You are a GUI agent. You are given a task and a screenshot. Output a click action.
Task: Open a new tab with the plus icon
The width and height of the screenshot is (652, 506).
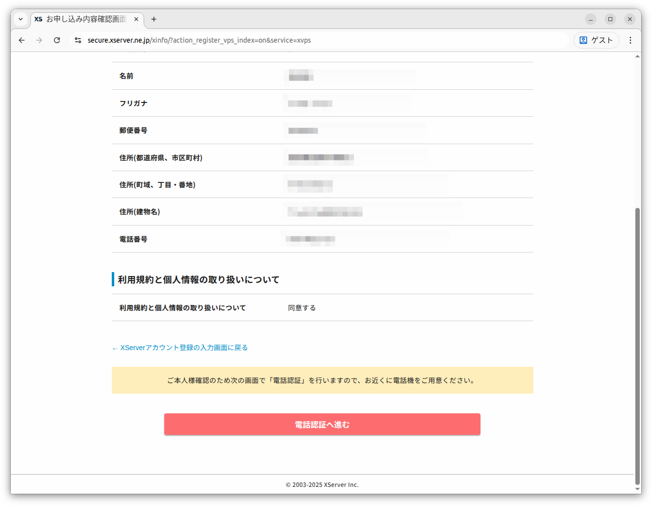click(x=153, y=19)
